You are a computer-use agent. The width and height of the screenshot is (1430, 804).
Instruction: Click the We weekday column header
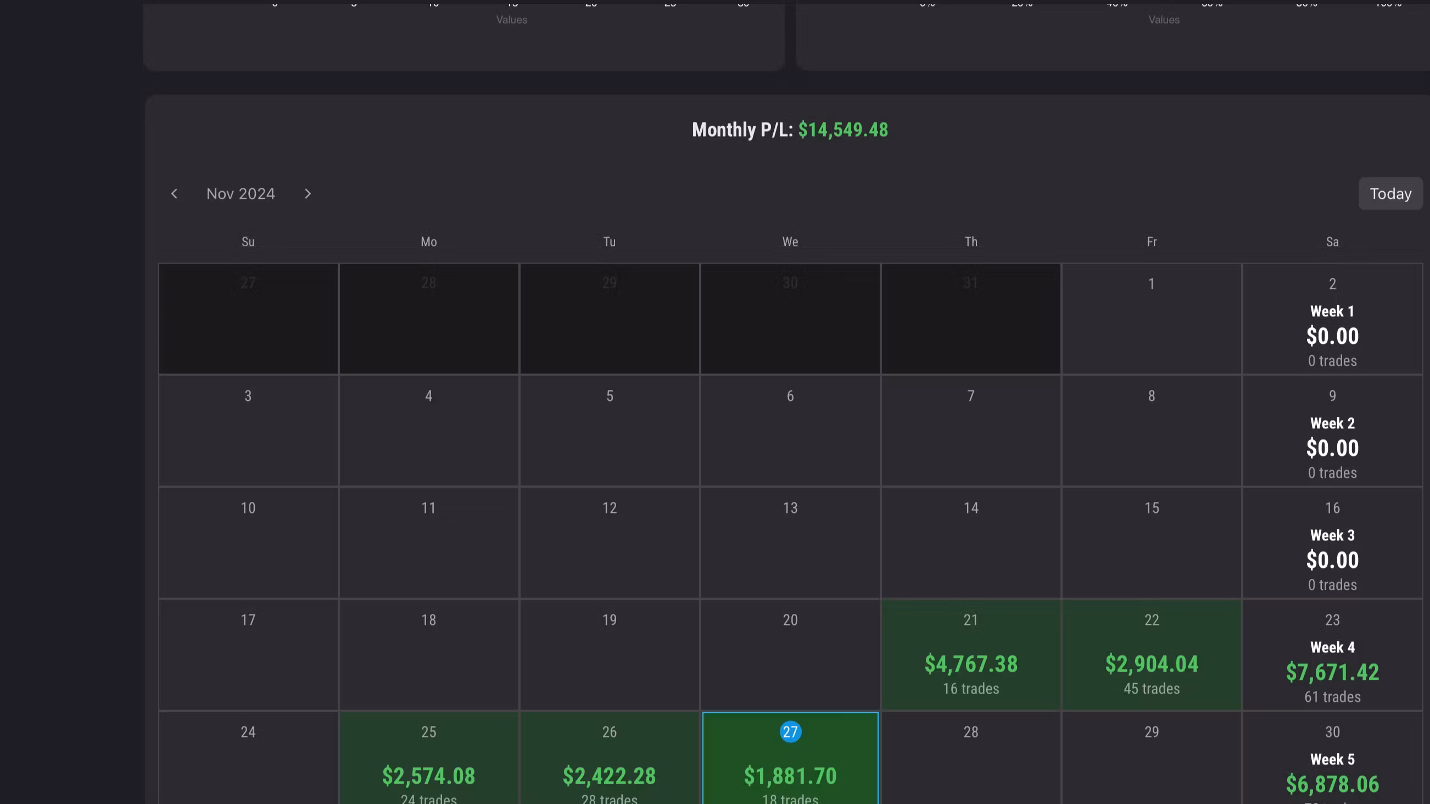790,242
